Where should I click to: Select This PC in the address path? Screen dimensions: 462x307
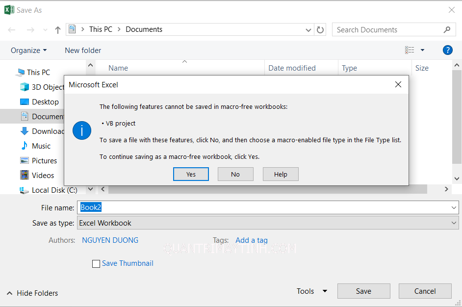pos(101,29)
